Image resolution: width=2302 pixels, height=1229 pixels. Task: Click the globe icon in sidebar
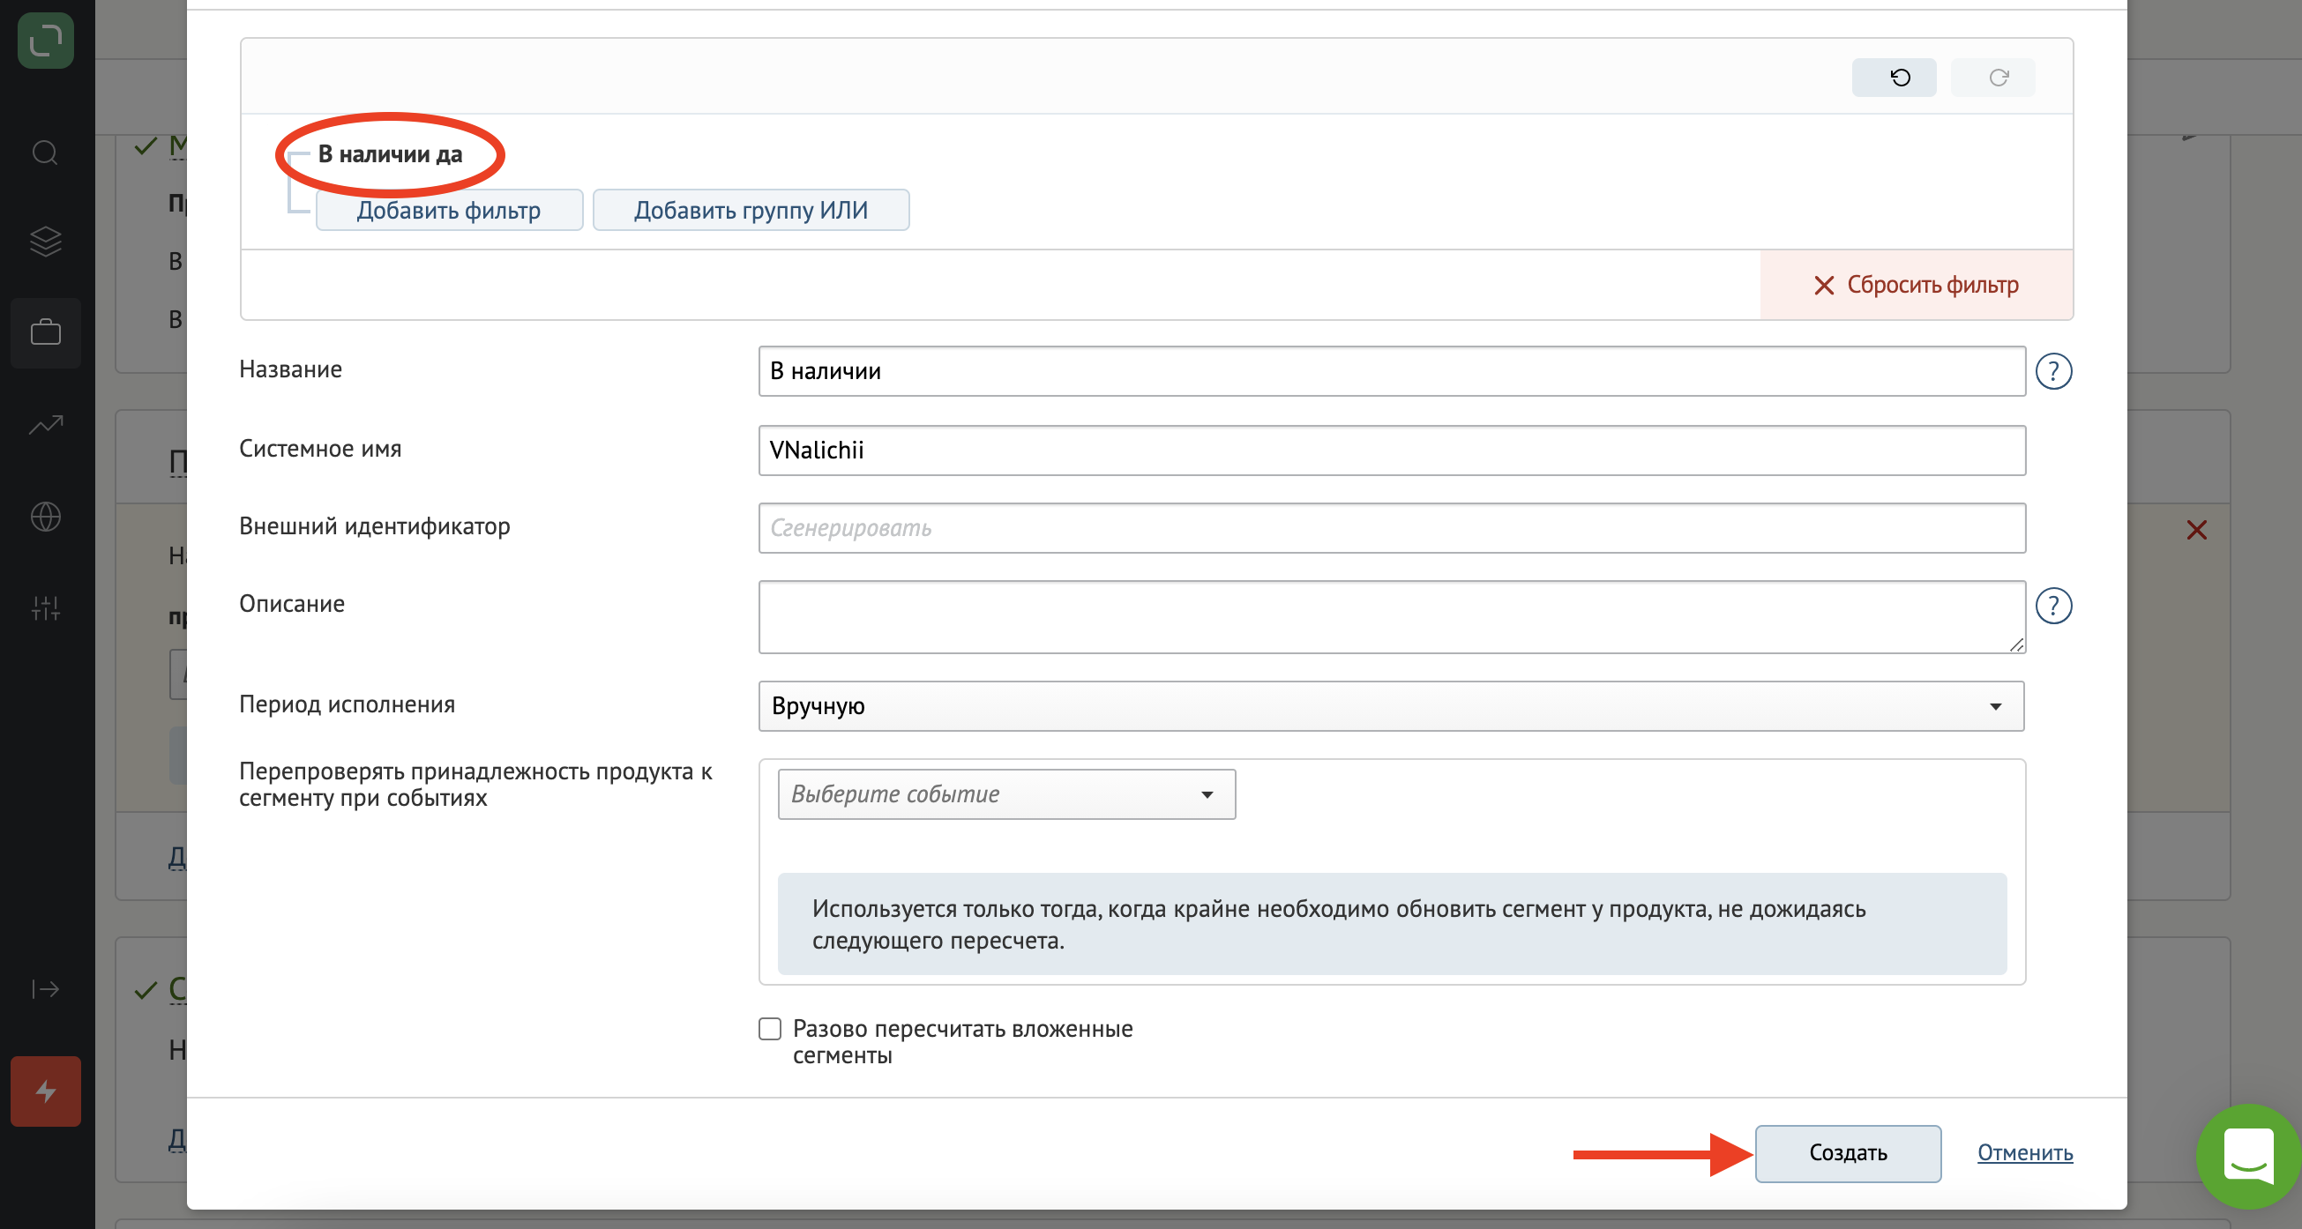coord(46,518)
